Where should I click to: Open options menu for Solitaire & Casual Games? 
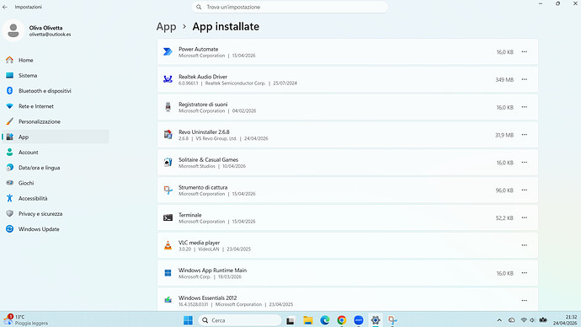(524, 163)
